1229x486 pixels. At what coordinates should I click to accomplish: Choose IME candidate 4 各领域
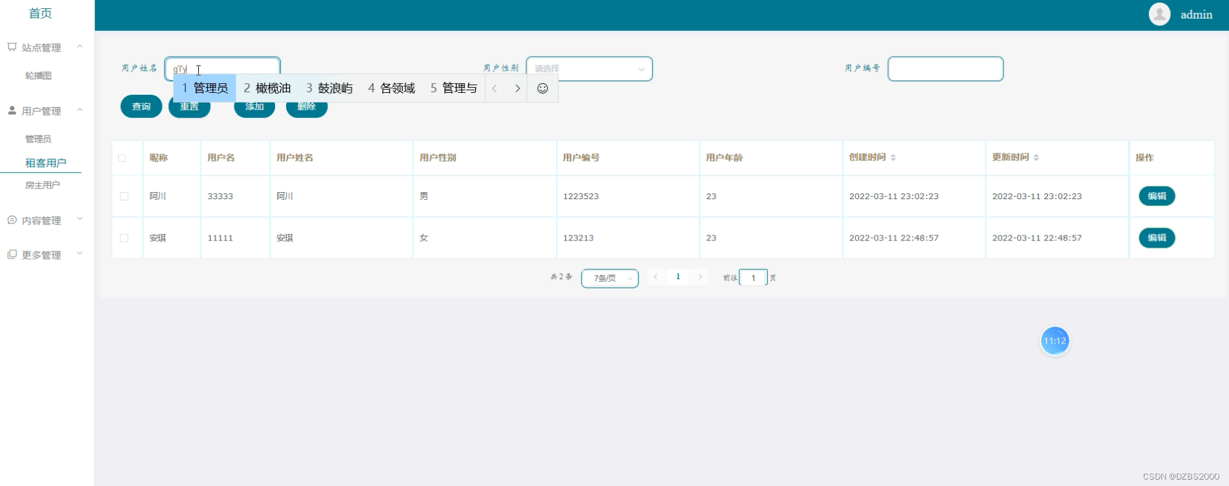(391, 88)
